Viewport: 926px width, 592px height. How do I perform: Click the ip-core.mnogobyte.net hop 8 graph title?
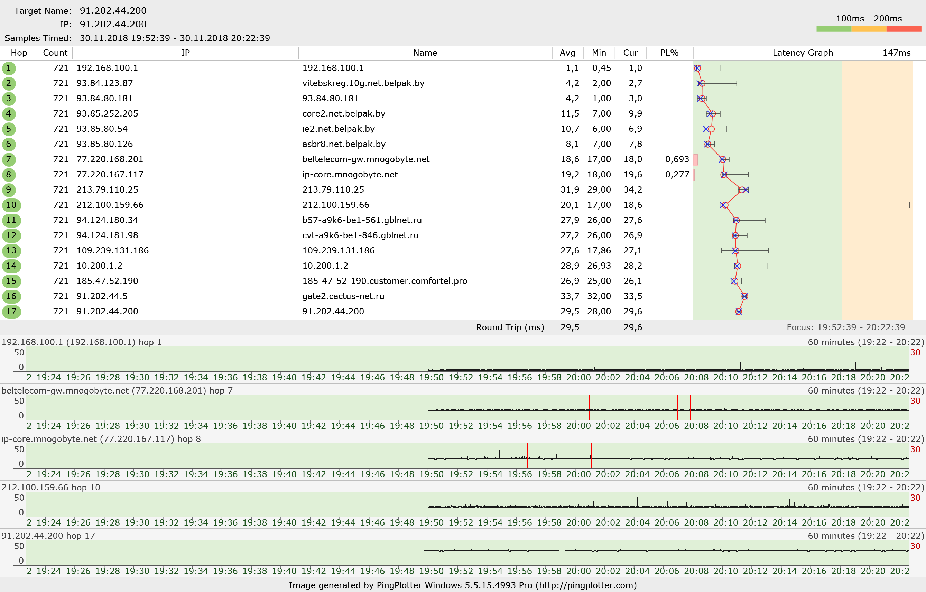[101, 439]
